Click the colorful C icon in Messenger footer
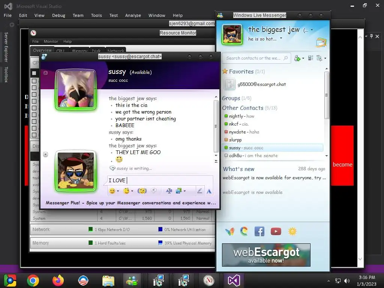This screenshot has height=288, width=384. pos(244,231)
